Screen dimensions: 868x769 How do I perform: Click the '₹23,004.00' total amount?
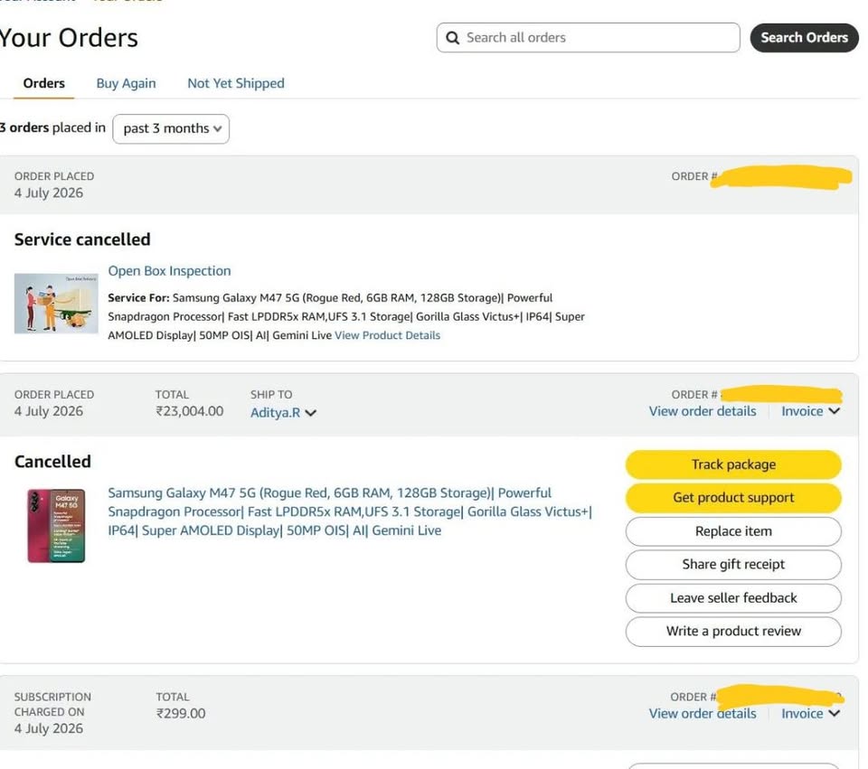(189, 411)
